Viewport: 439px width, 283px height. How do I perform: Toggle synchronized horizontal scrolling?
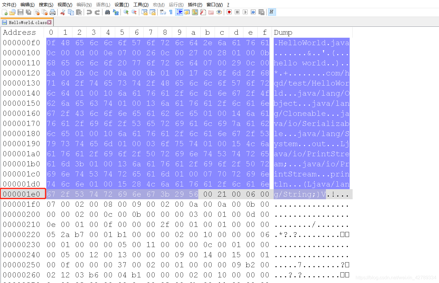coord(153,12)
